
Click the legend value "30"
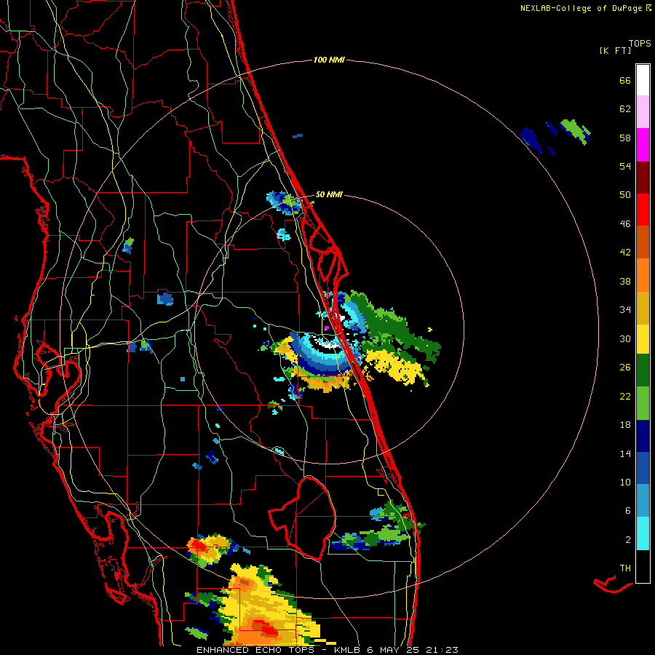pos(625,338)
